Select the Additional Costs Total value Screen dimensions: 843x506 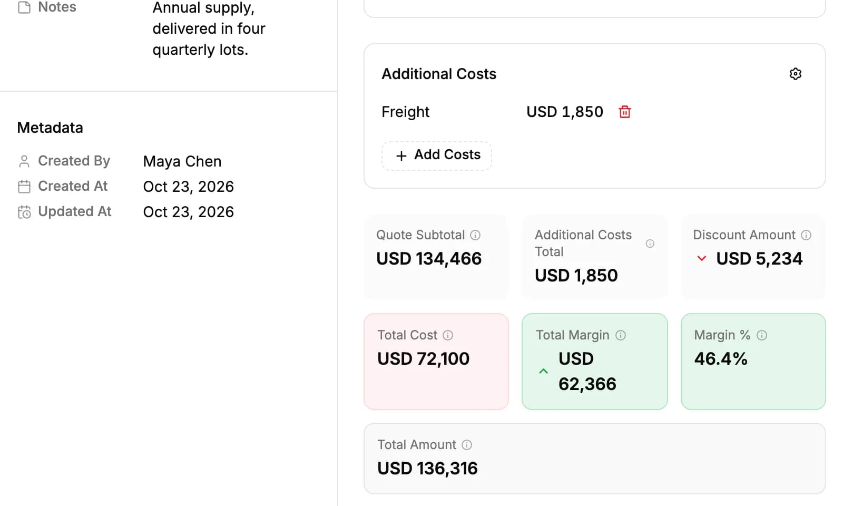(x=576, y=276)
